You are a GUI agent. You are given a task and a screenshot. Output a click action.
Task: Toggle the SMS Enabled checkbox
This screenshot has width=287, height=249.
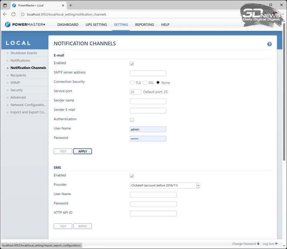[132, 176]
